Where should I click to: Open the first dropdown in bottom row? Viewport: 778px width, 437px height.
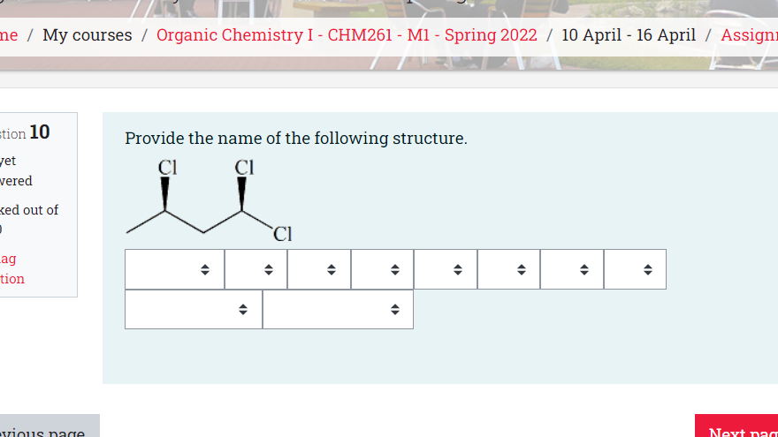194,310
